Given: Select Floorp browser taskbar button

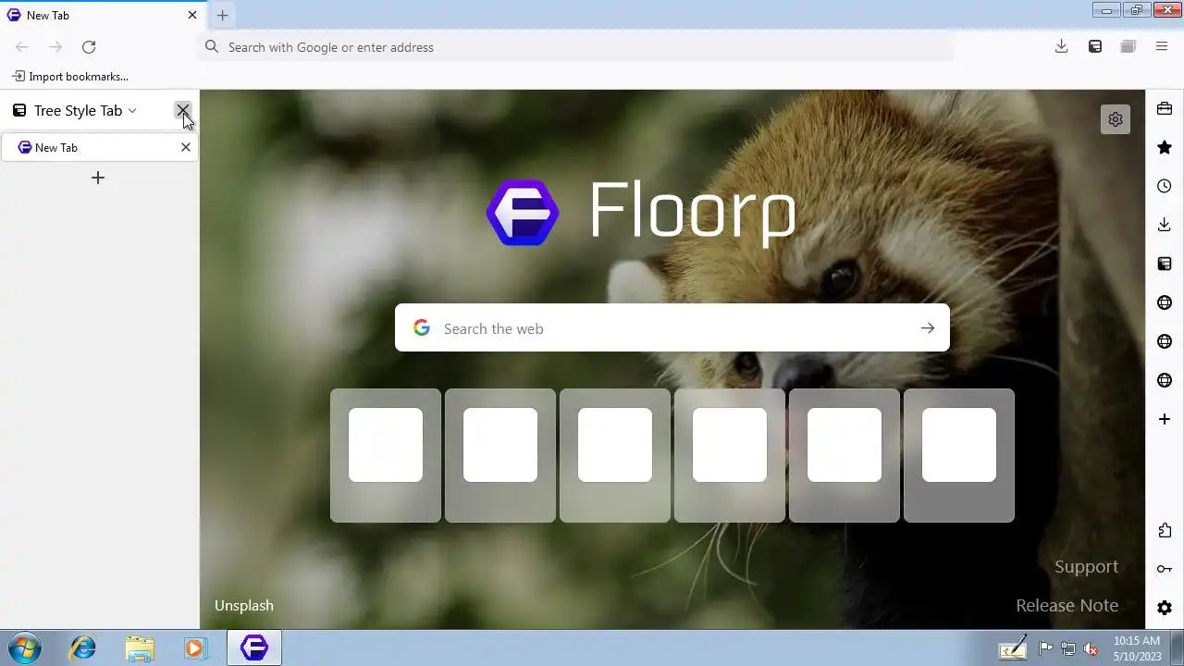Looking at the screenshot, I should tap(254, 647).
